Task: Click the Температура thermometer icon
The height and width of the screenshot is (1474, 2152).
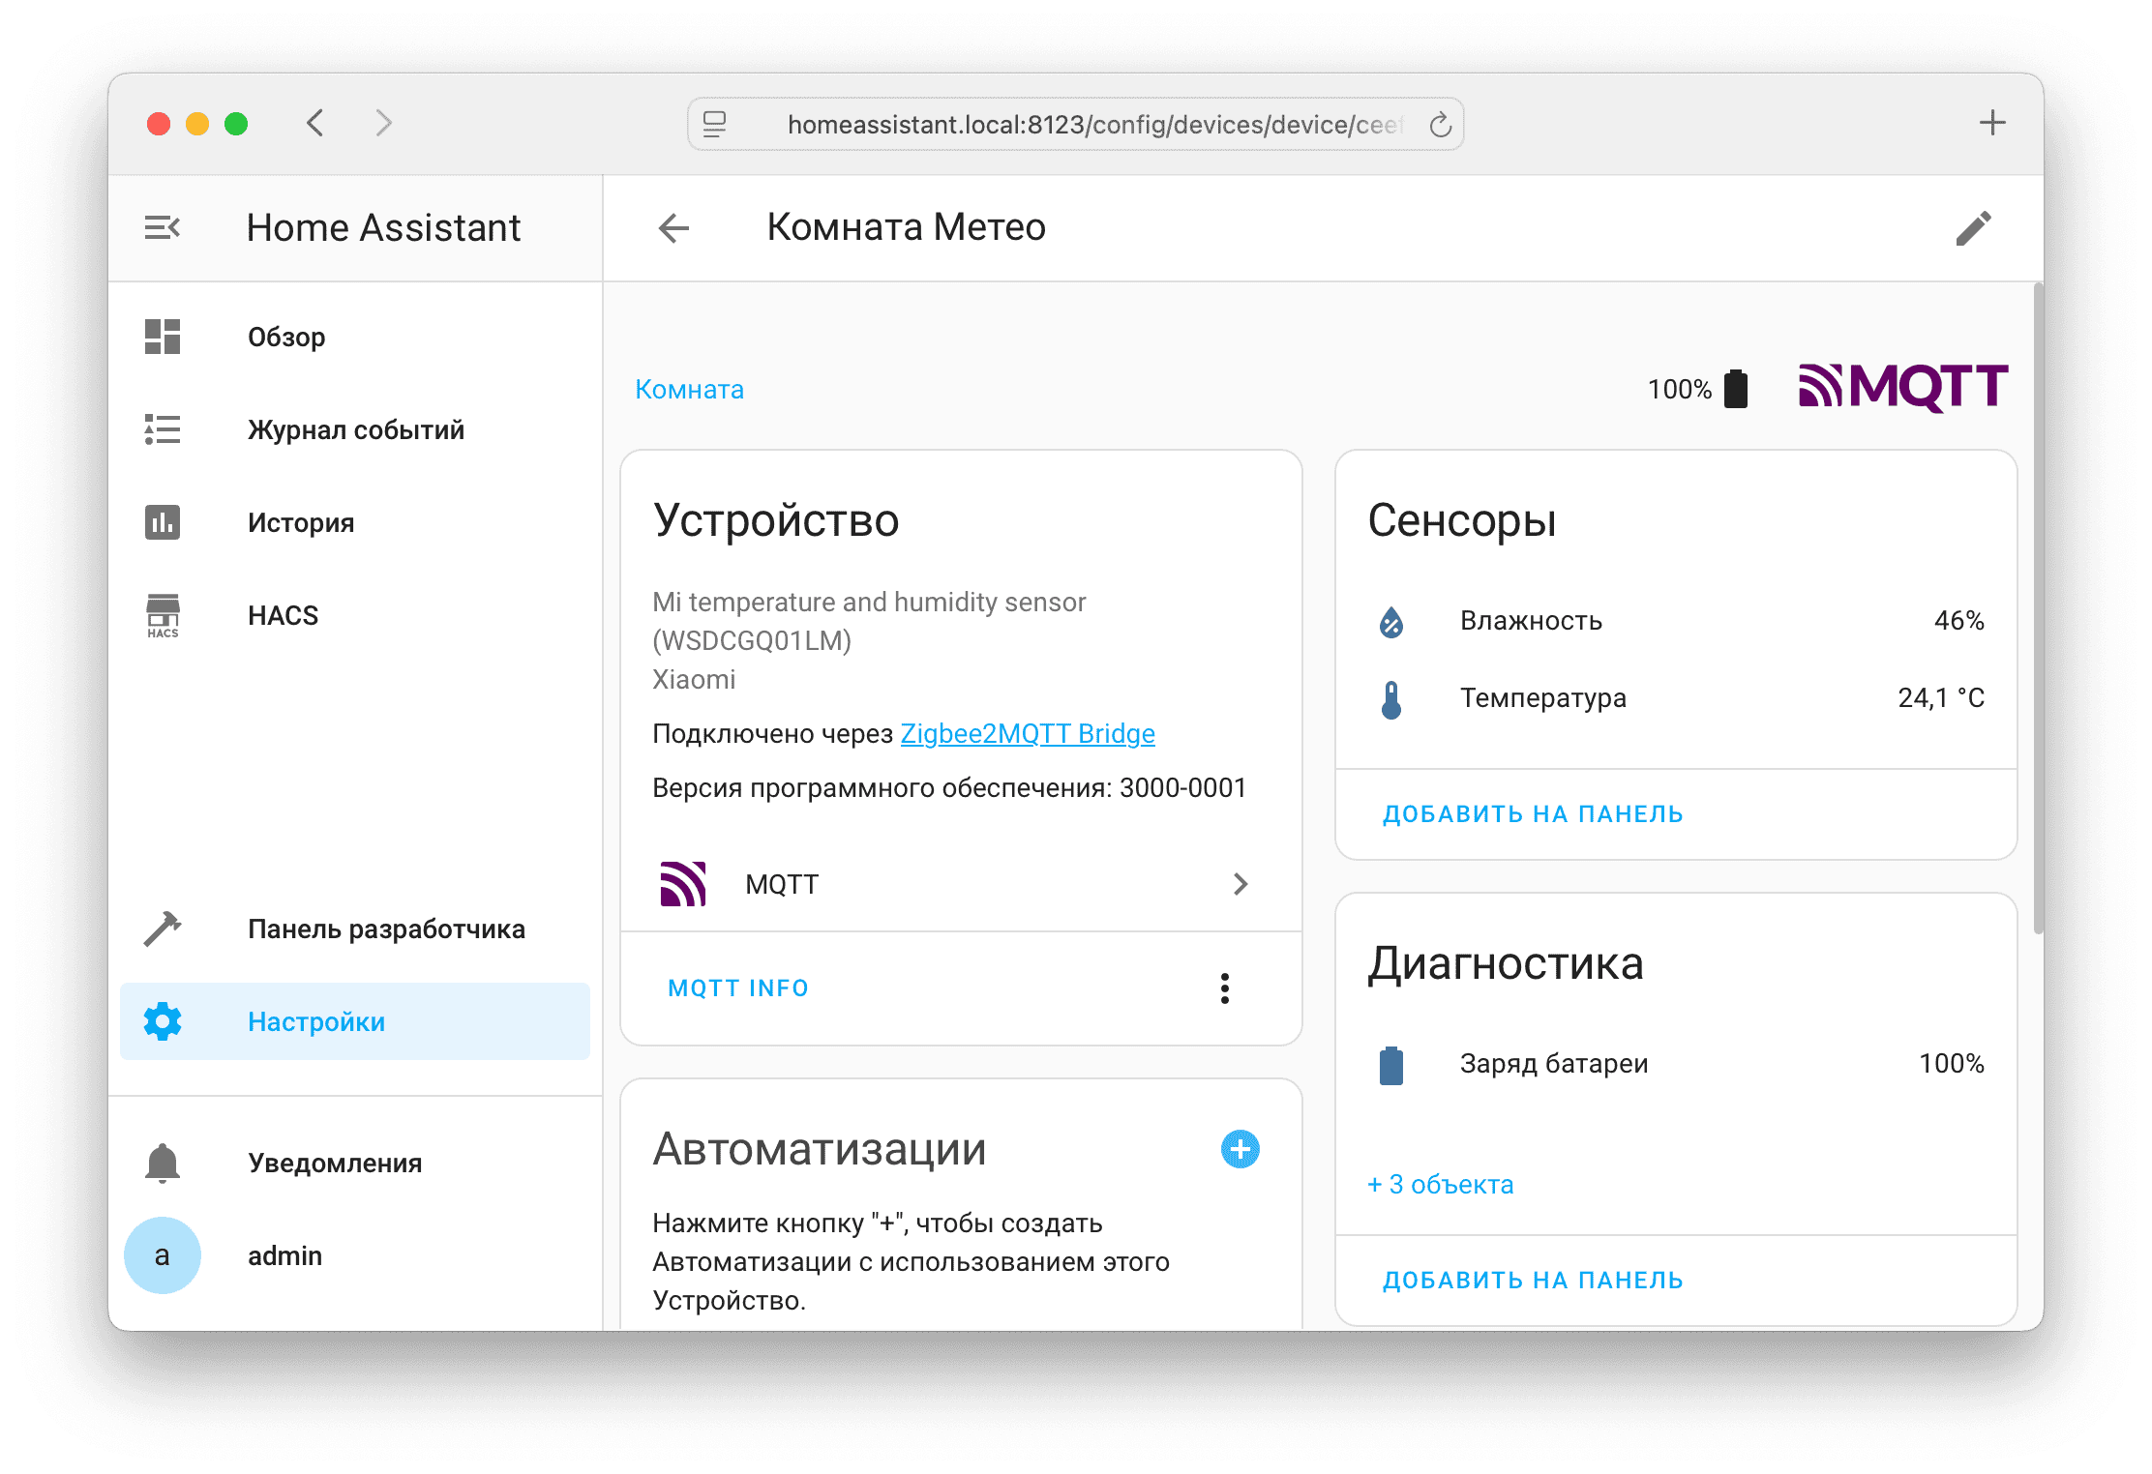Action: point(1391,699)
